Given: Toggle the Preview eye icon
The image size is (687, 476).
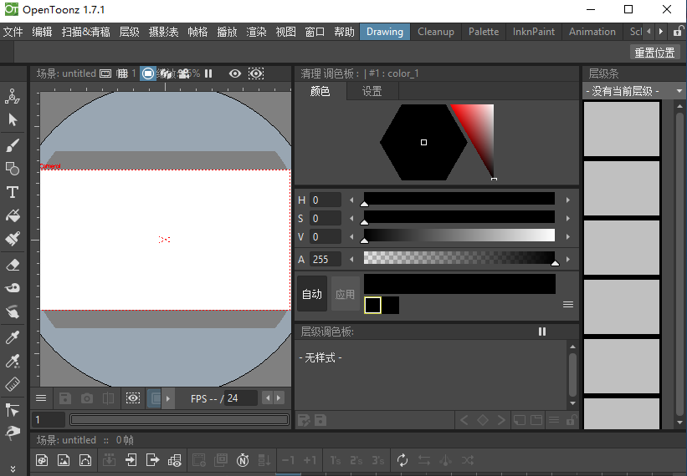Looking at the screenshot, I should click(x=235, y=73).
